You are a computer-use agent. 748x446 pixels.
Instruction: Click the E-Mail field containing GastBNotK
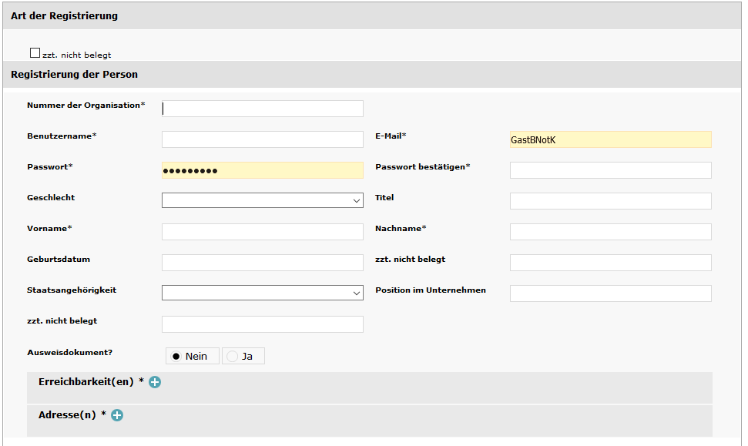click(611, 139)
